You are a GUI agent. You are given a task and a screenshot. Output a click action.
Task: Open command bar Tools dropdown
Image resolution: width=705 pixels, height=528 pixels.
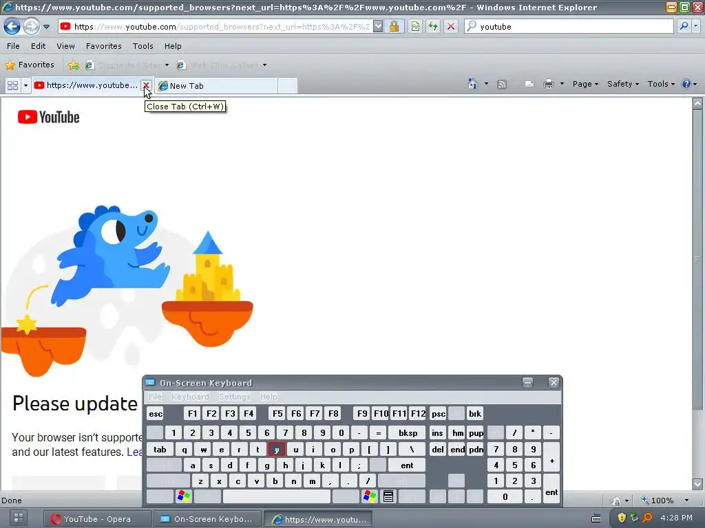(661, 84)
